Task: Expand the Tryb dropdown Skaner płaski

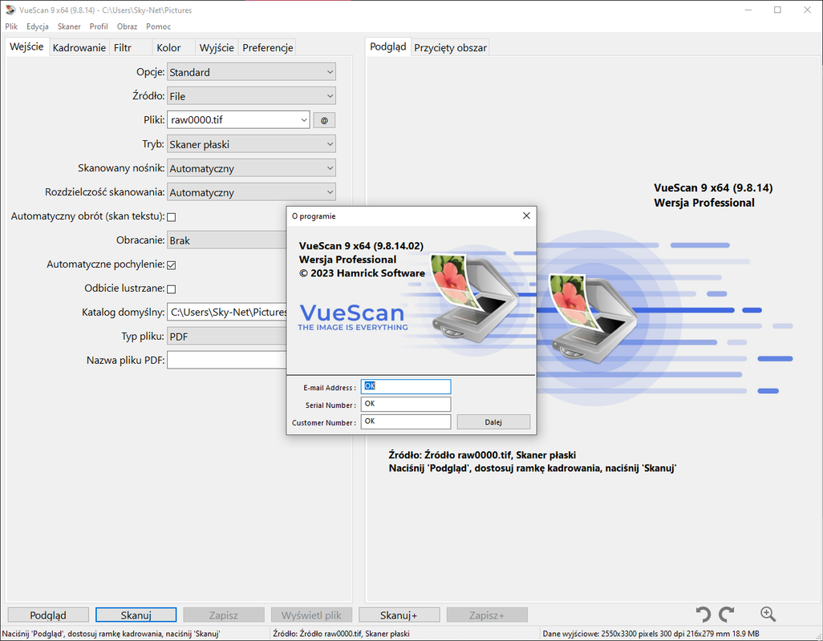Action: coord(251,144)
